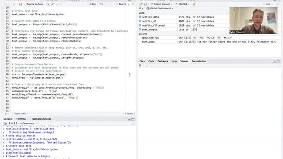Switch to the Packages tab
Viewport: 283px width, 159px height.
(163, 61)
